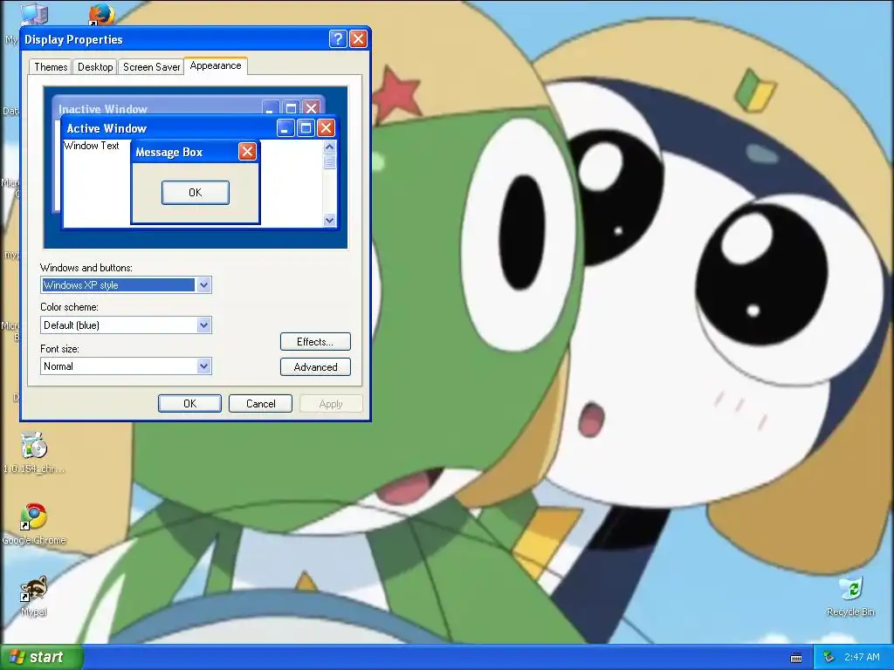This screenshot has height=670, width=894.
Task: Expand the Color scheme dropdown
Action: 203,325
